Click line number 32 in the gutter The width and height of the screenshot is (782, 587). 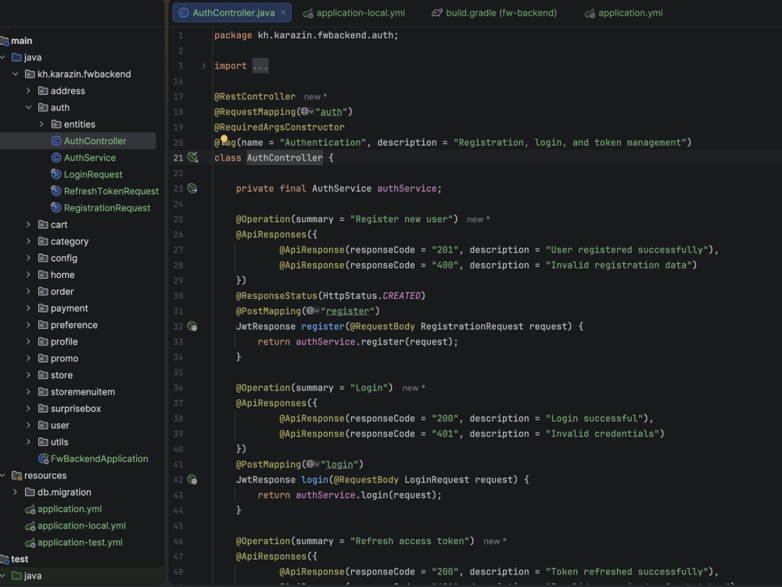[178, 326]
